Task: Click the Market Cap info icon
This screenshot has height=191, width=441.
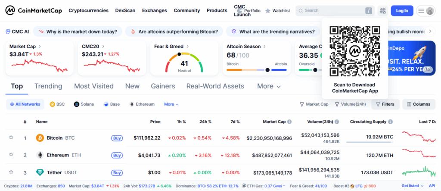Action: coord(289,122)
